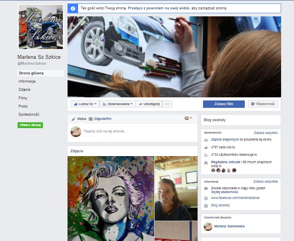The width and height of the screenshot is (294, 241).
Task: Click the Zobacz wszystko link under Społeczność
Action: click(x=265, y=133)
